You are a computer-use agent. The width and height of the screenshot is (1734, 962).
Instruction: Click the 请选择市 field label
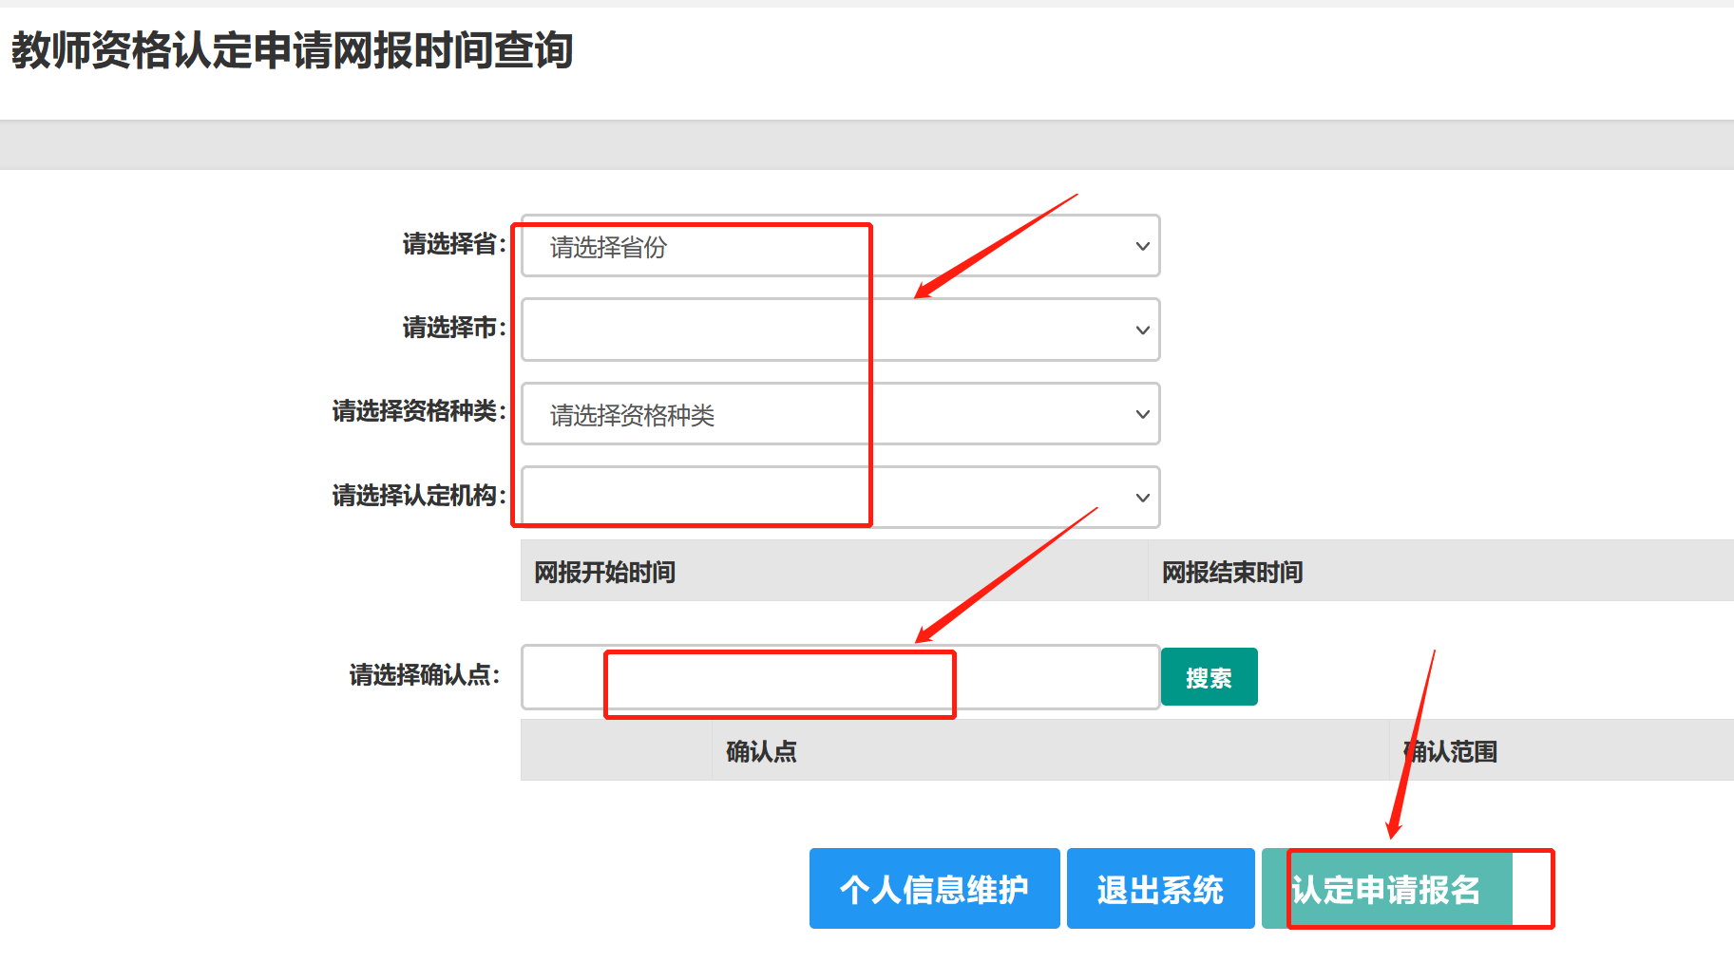point(453,328)
